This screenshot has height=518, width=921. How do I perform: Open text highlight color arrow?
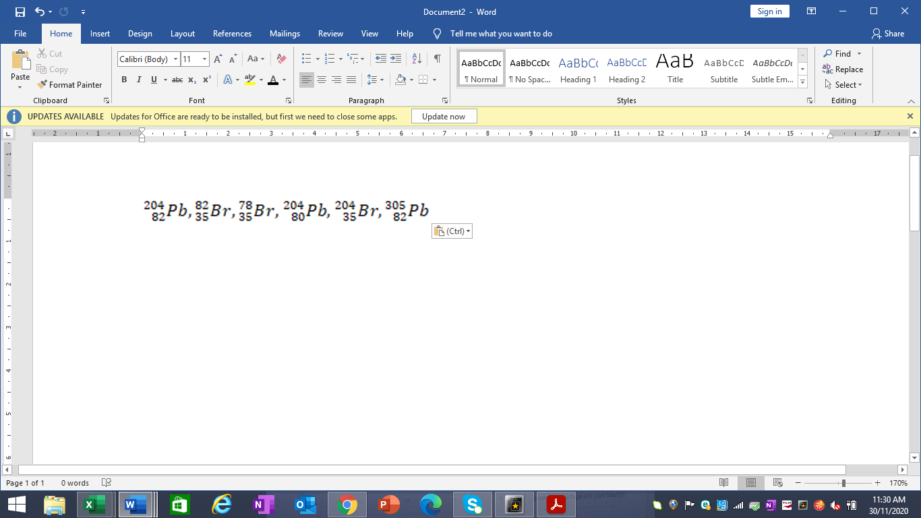(x=261, y=80)
